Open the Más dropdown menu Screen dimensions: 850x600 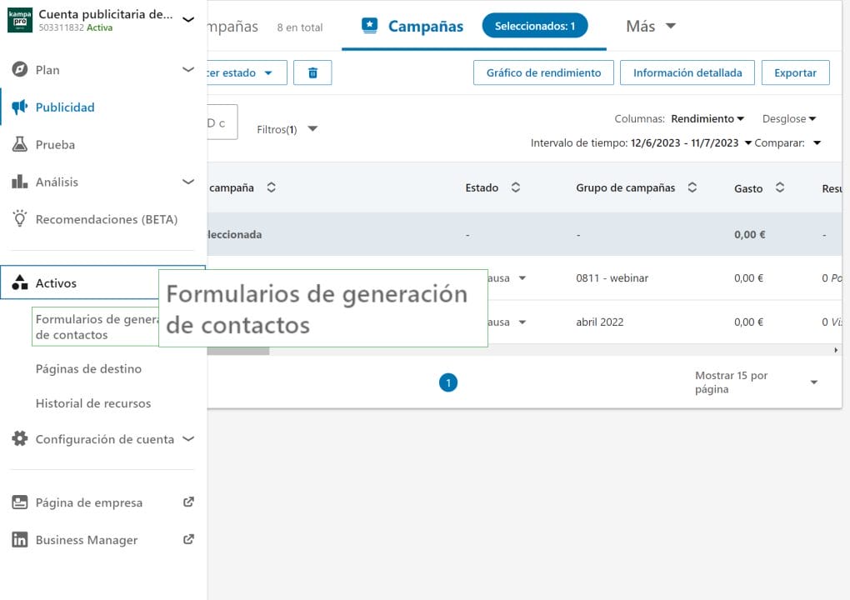point(651,26)
